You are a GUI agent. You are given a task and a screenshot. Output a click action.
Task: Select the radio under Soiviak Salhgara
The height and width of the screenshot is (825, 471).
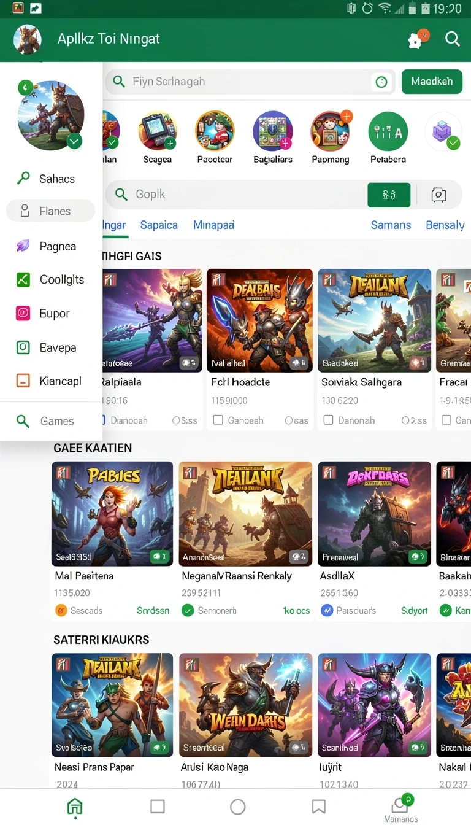pyautogui.click(x=405, y=420)
